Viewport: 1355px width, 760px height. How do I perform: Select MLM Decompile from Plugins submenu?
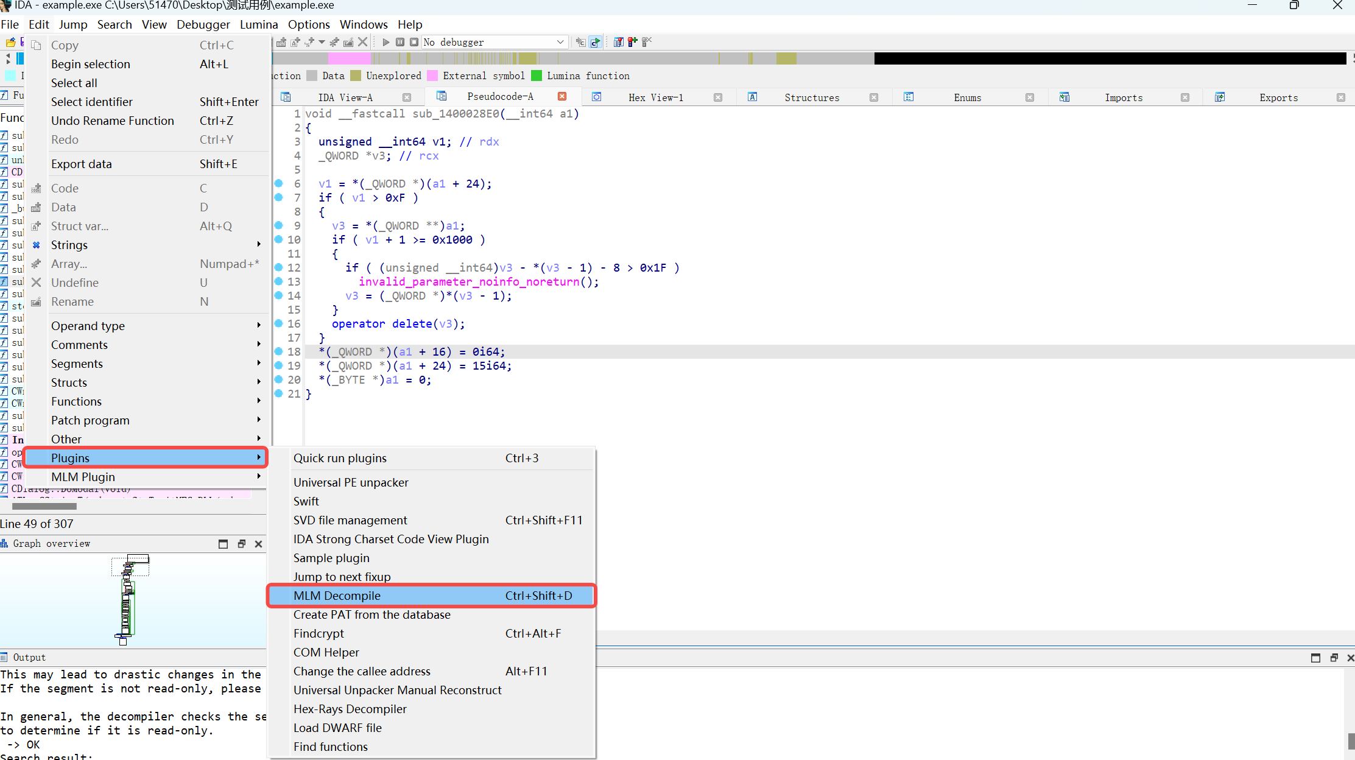pos(431,596)
